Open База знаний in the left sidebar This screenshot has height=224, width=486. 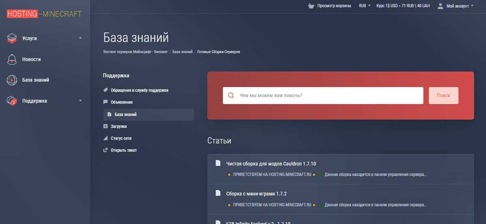point(36,80)
